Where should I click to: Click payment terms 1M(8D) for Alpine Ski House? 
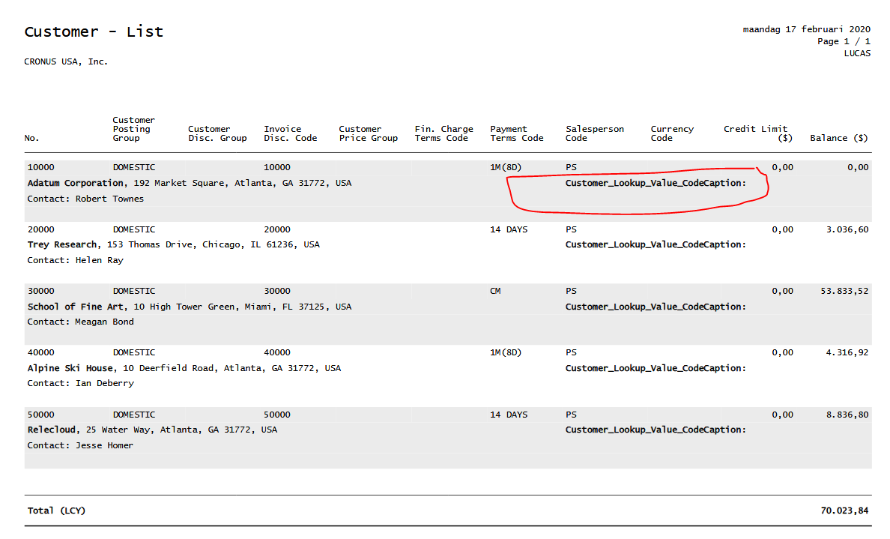pyautogui.click(x=505, y=352)
